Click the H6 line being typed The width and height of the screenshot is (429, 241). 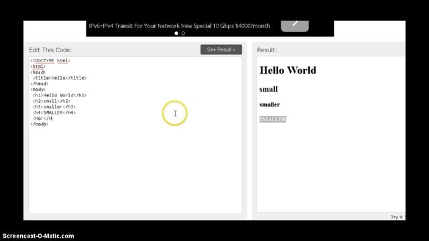[42, 118]
